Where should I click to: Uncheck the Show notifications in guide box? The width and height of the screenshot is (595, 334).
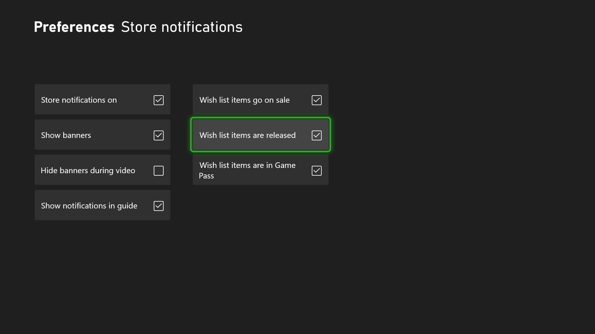click(158, 206)
